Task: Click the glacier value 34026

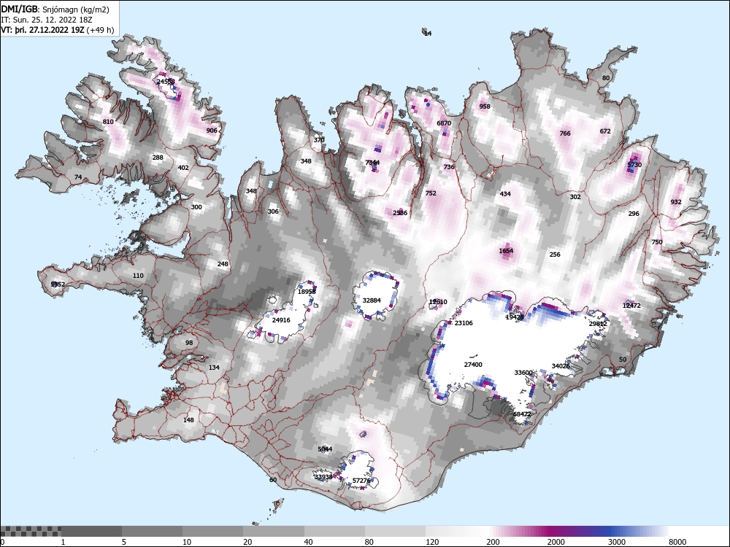Action: click(x=561, y=367)
